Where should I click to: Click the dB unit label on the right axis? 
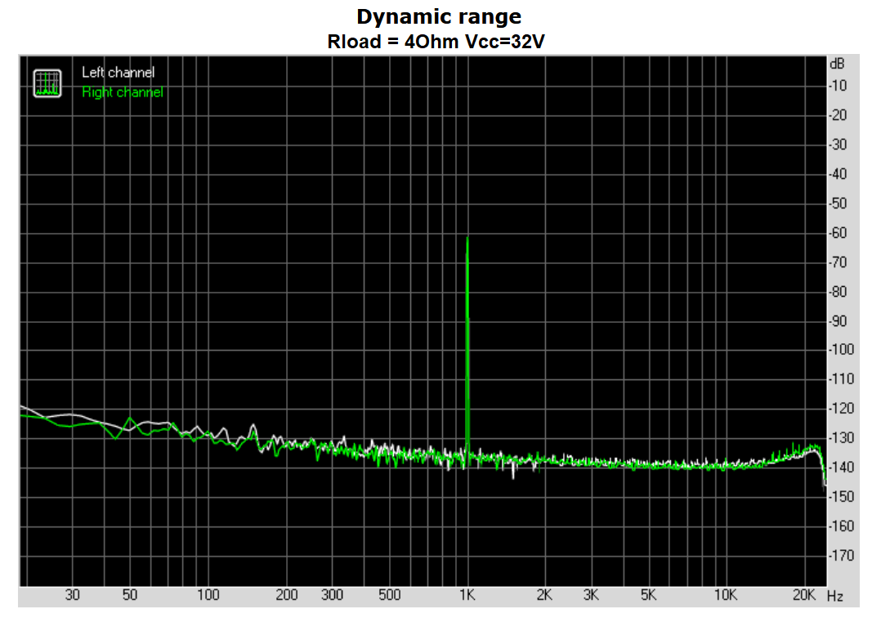pyautogui.click(x=837, y=64)
